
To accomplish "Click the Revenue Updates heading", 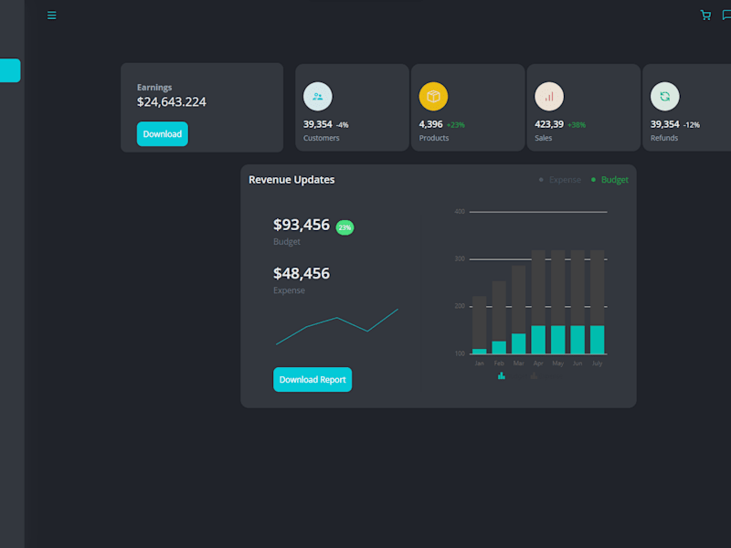I will click(x=291, y=180).
